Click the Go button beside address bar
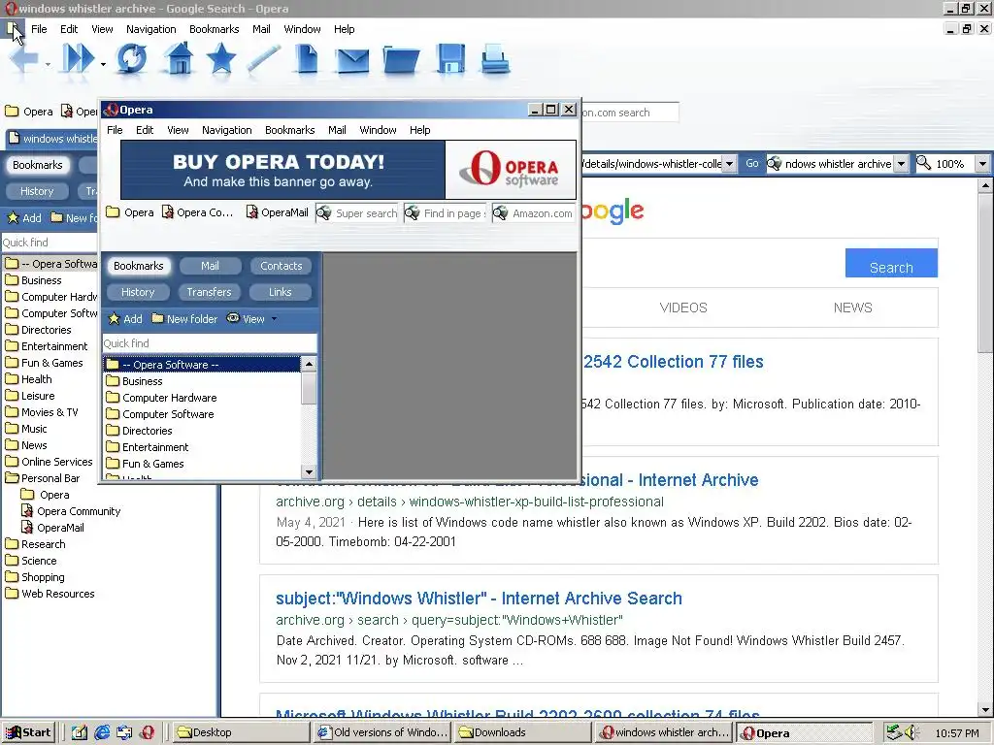 click(752, 163)
